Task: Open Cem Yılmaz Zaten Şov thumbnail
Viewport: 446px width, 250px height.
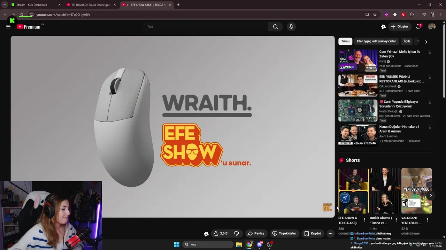Action: click(358, 60)
